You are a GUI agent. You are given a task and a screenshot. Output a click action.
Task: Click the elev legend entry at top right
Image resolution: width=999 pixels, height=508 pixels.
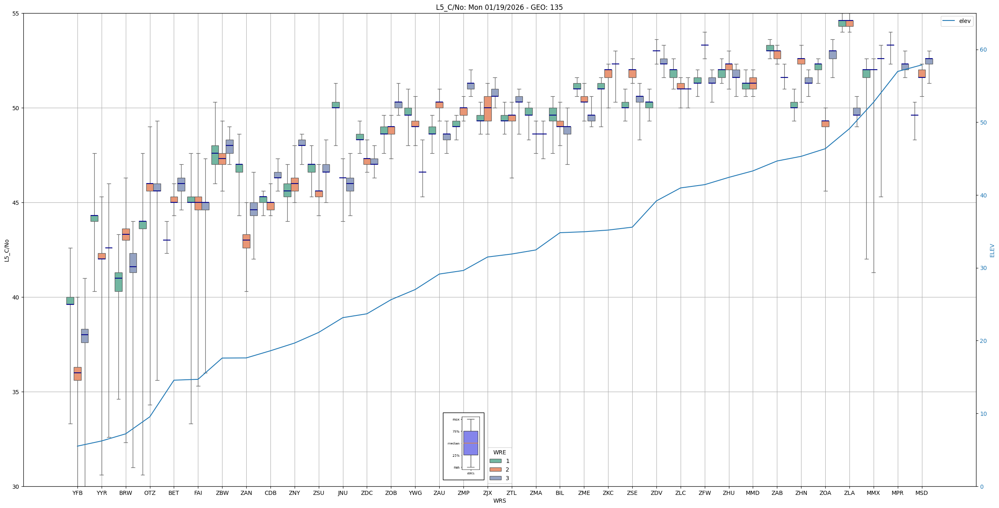956,21
